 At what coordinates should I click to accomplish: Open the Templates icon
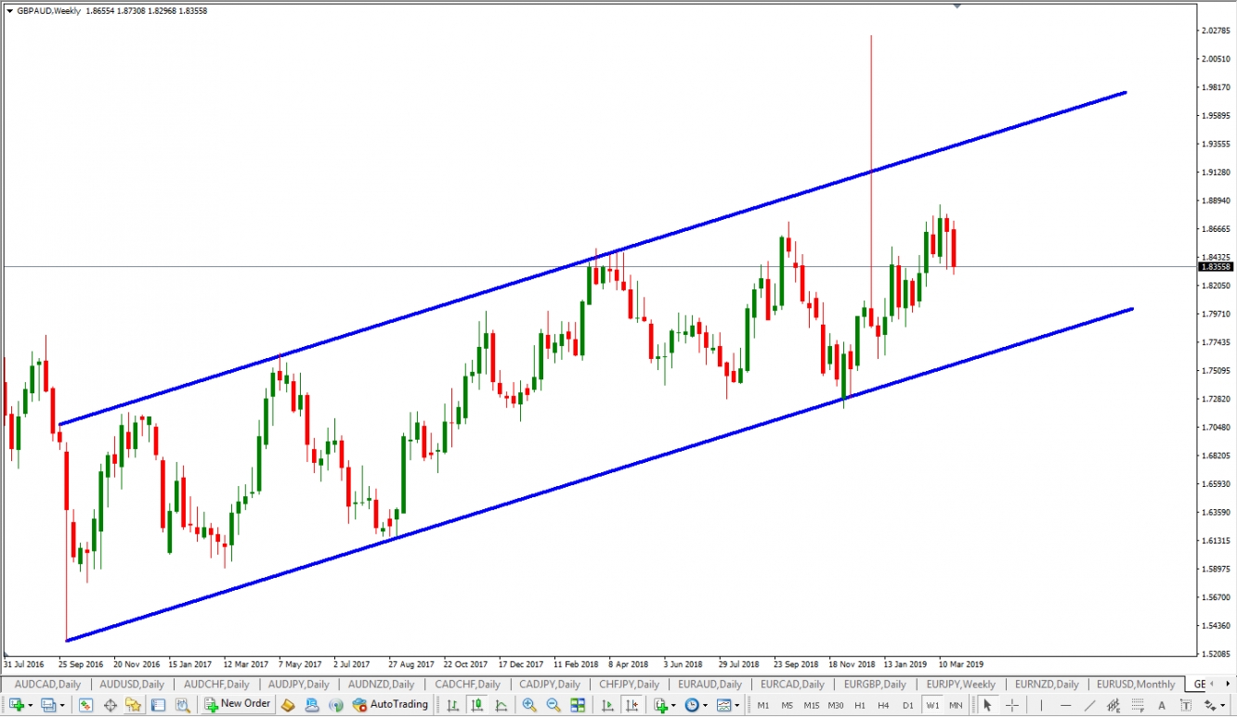tap(723, 705)
